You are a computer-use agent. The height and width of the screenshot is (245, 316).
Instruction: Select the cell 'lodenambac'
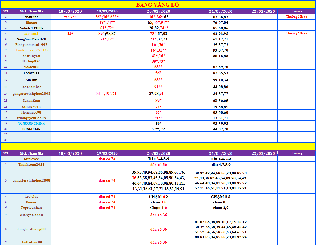(31, 87)
